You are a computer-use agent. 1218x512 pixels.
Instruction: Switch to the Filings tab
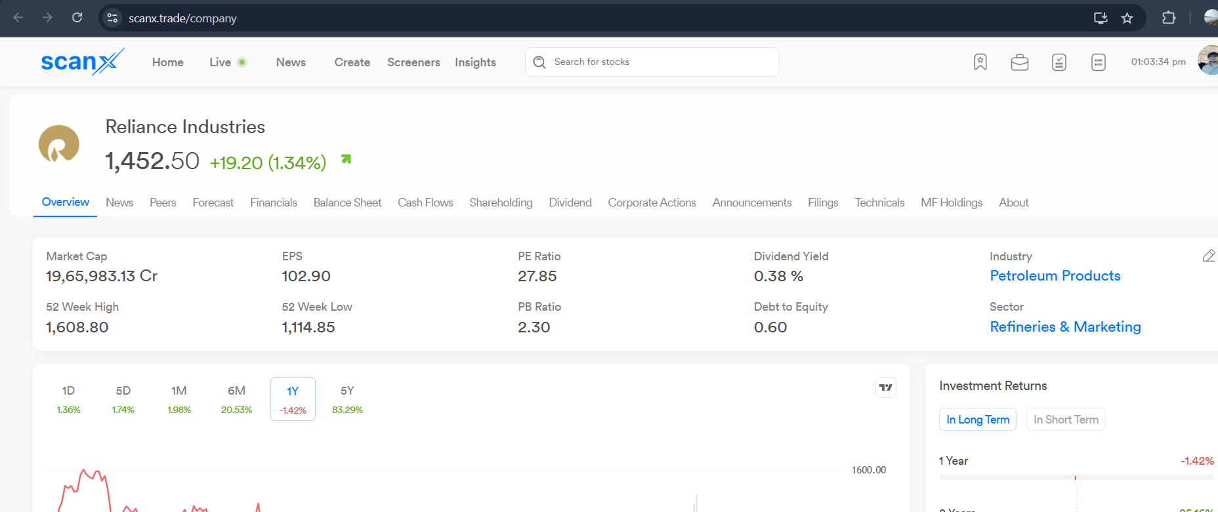[x=823, y=203]
